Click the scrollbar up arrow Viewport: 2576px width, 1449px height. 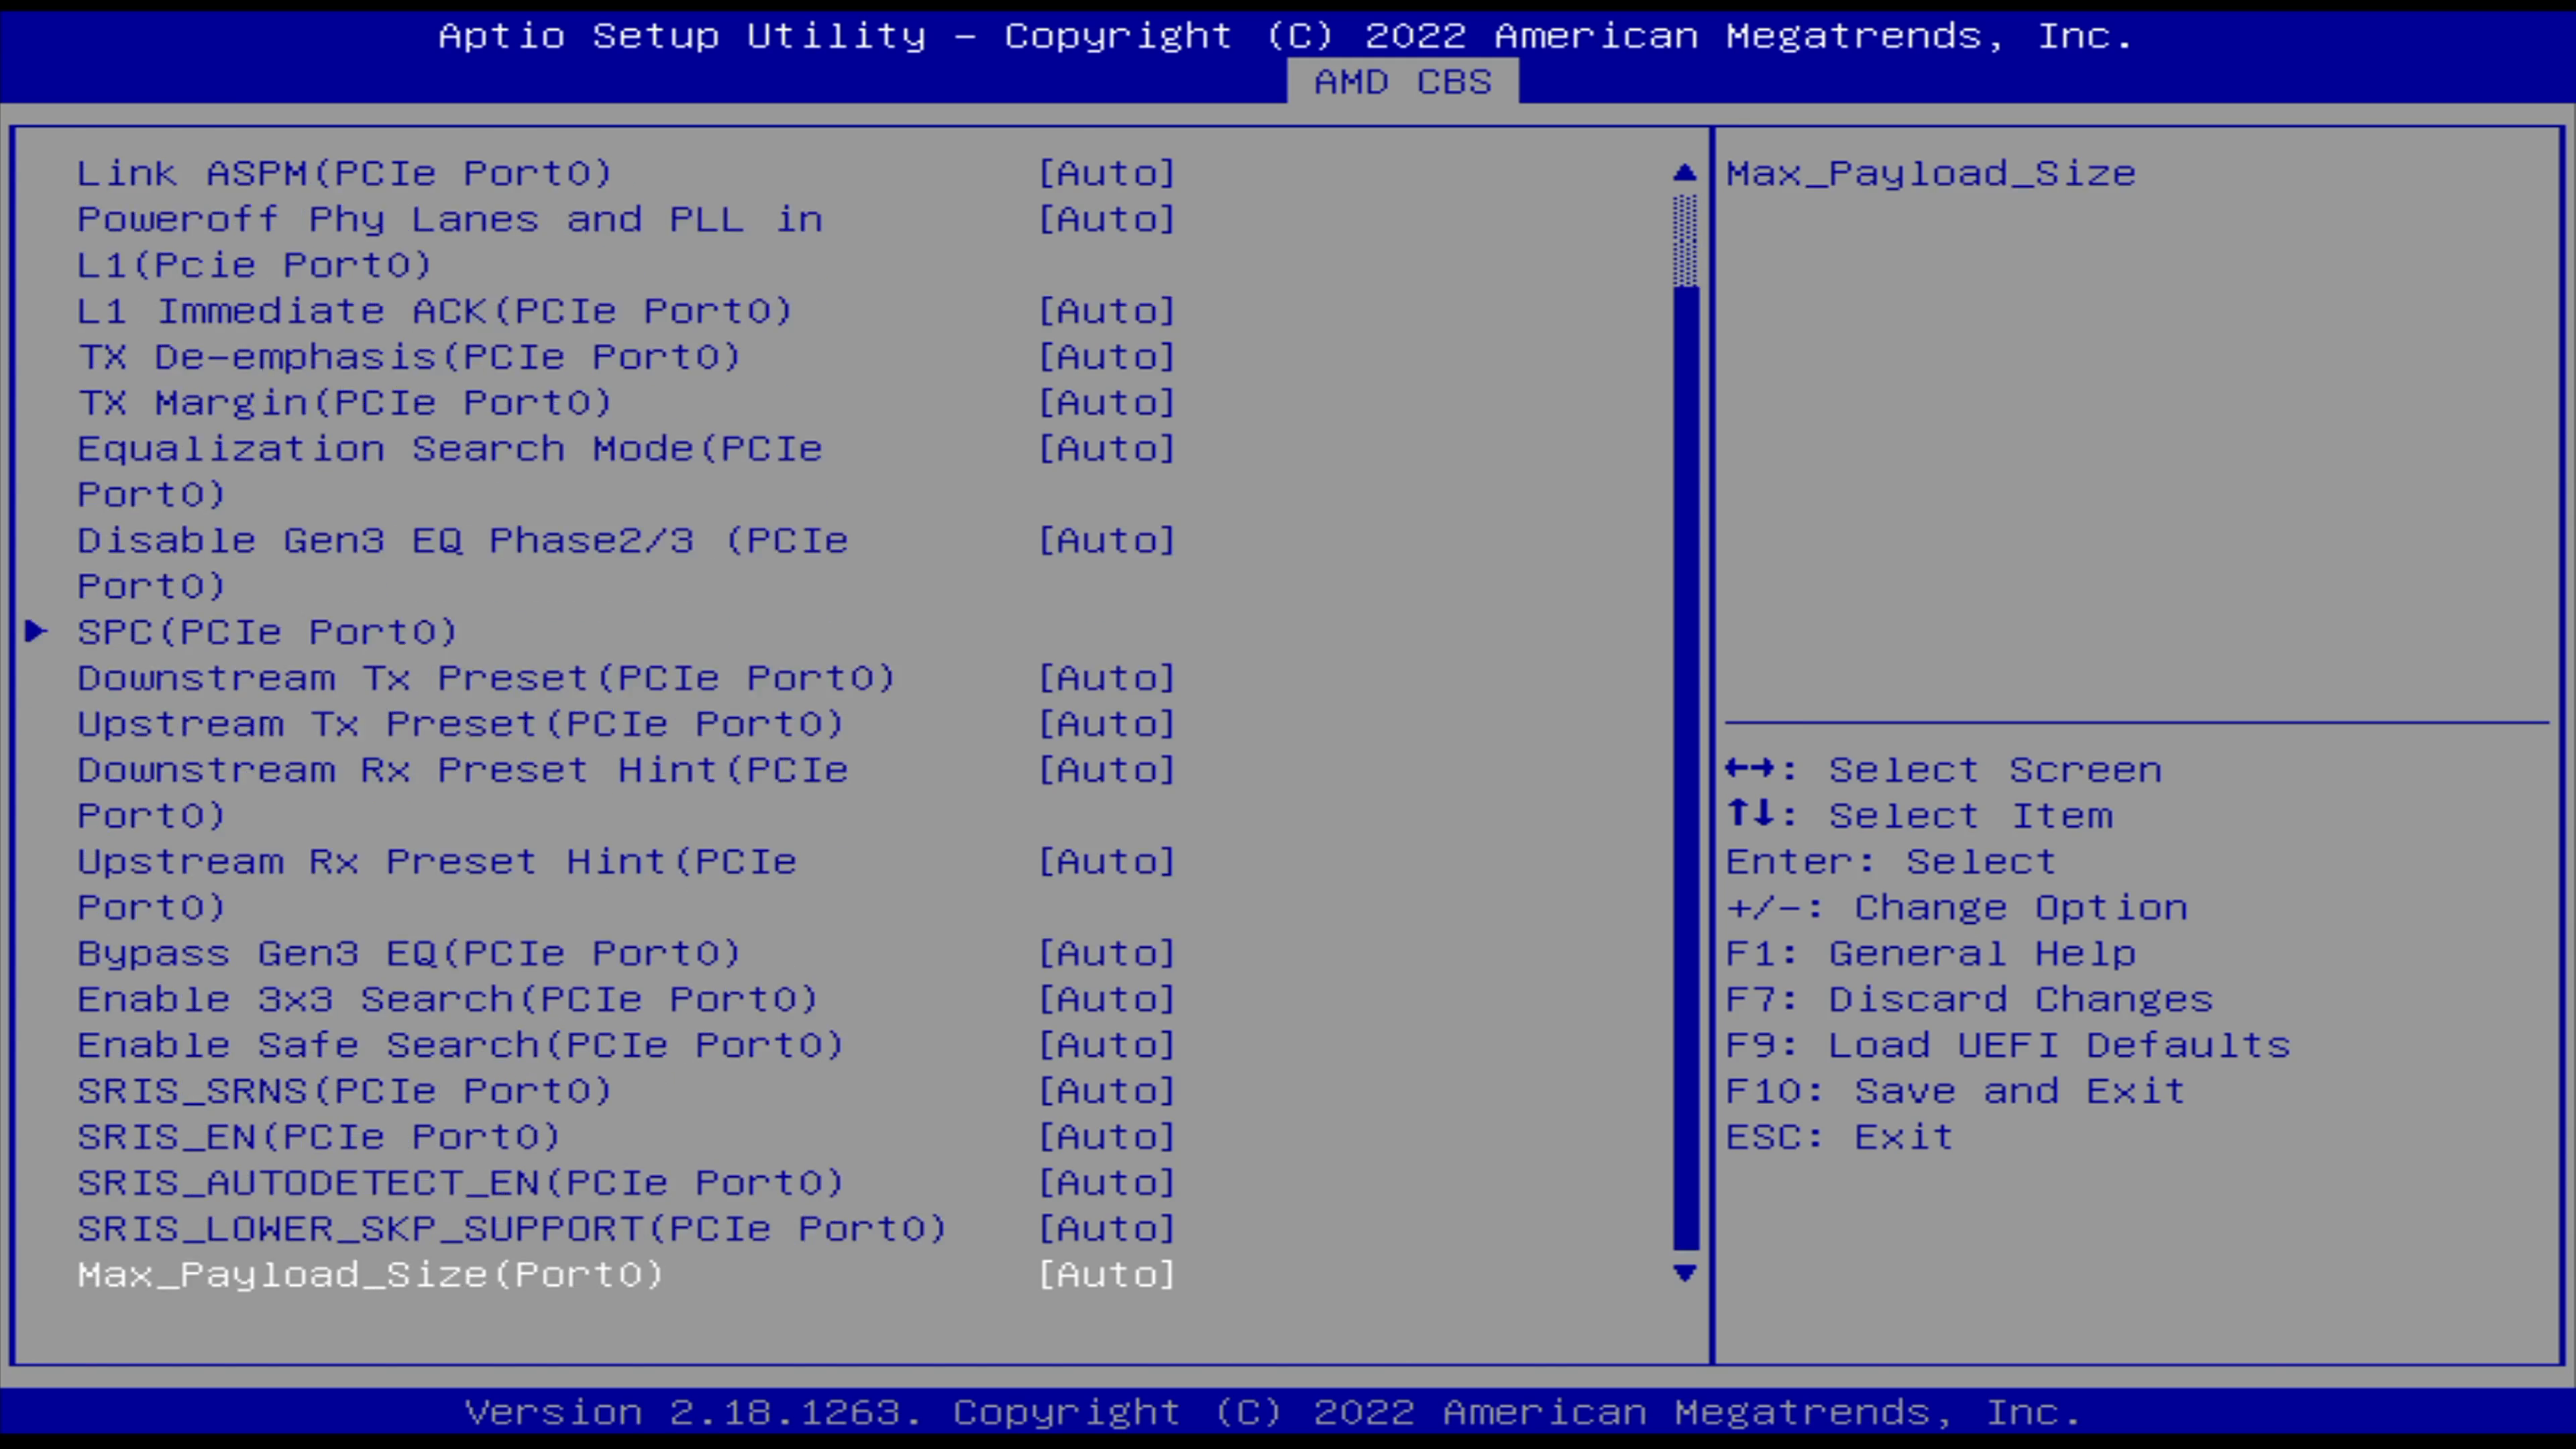coord(1685,173)
